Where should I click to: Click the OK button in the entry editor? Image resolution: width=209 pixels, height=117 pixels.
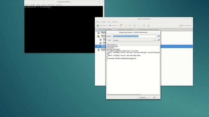tap(154, 97)
